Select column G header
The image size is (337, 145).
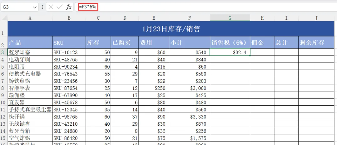point(230,18)
